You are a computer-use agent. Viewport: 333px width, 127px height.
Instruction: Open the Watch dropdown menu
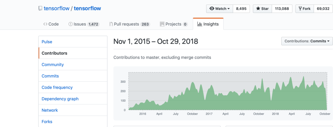click(220, 9)
